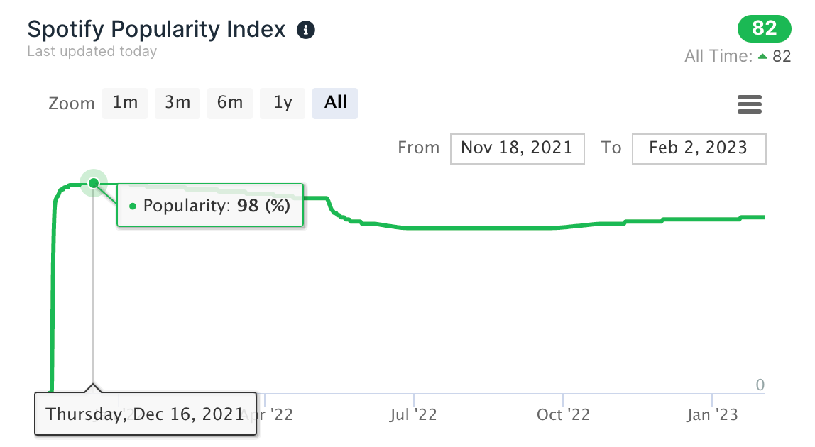Choose the All zoom option
Image resolution: width=815 pixels, height=447 pixels.
tap(335, 103)
